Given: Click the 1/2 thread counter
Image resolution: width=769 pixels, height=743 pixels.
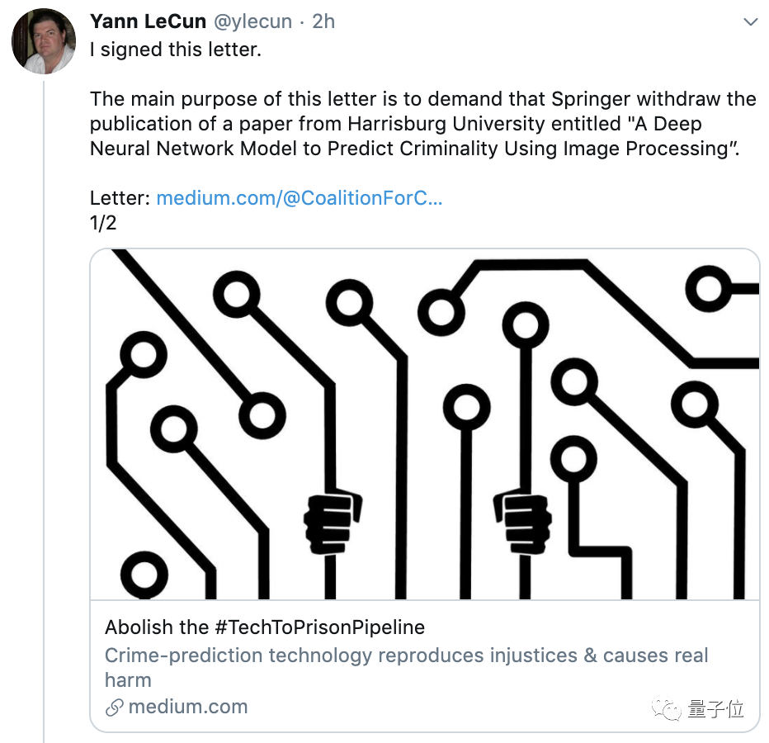Looking at the screenshot, I should (x=103, y=224).
